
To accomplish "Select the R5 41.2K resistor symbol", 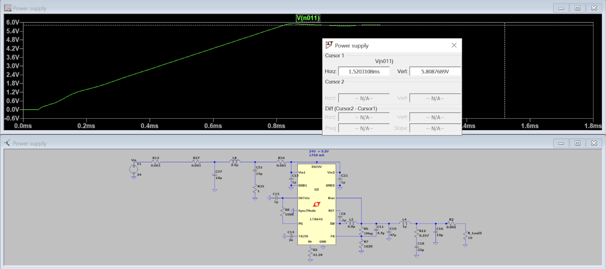I will (x=310, y=252).
